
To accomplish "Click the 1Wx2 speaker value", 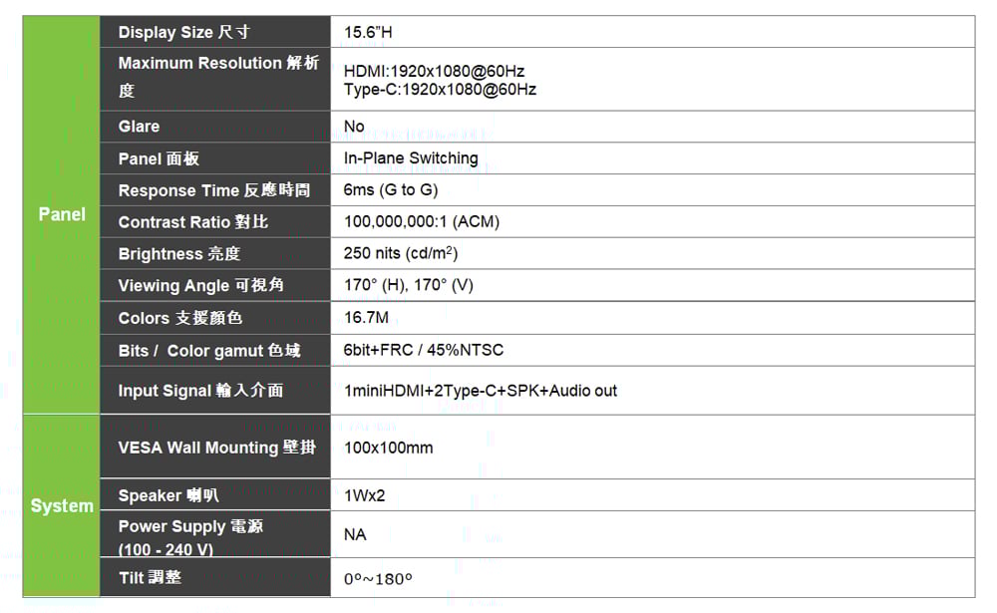I will pyautogui.click(x=364, y=495).
